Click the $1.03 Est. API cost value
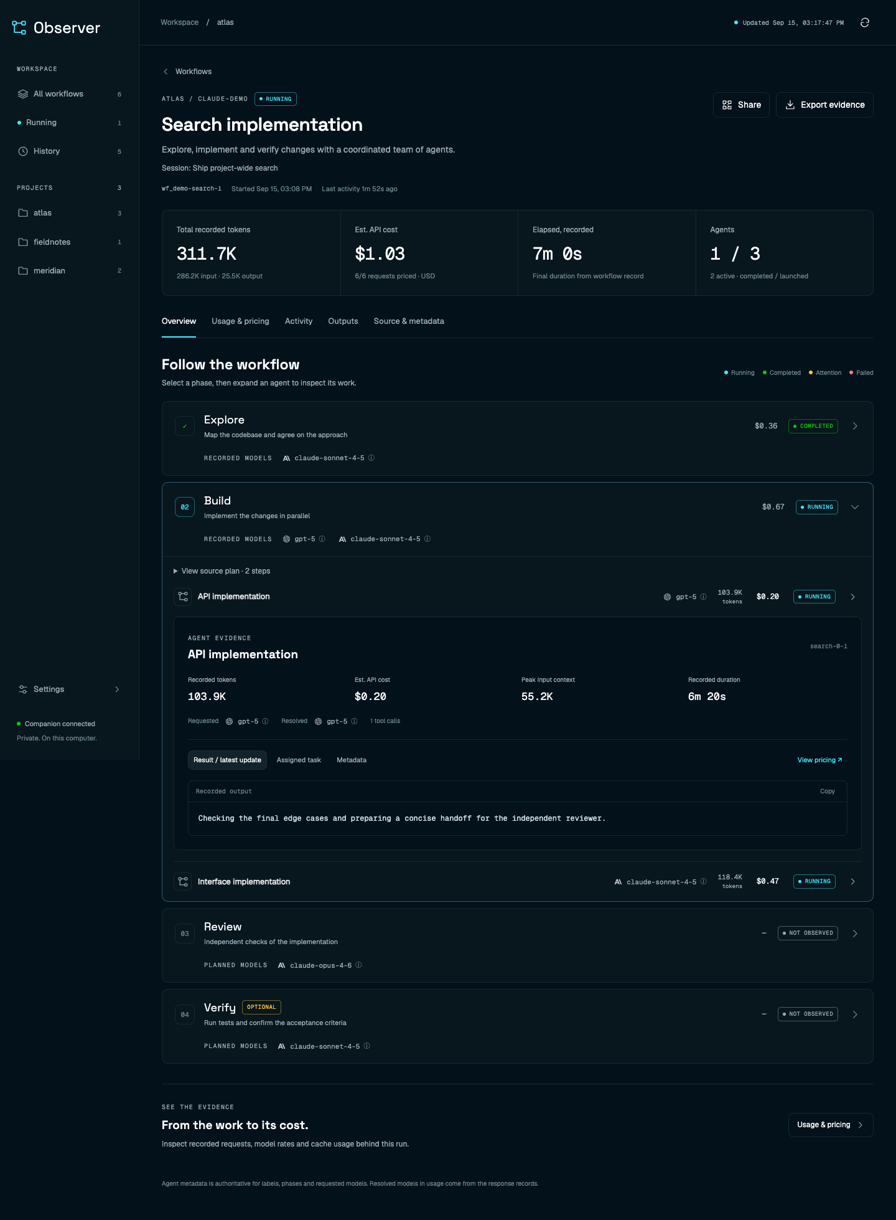896x1220 pixels. (x=380, y=254)
